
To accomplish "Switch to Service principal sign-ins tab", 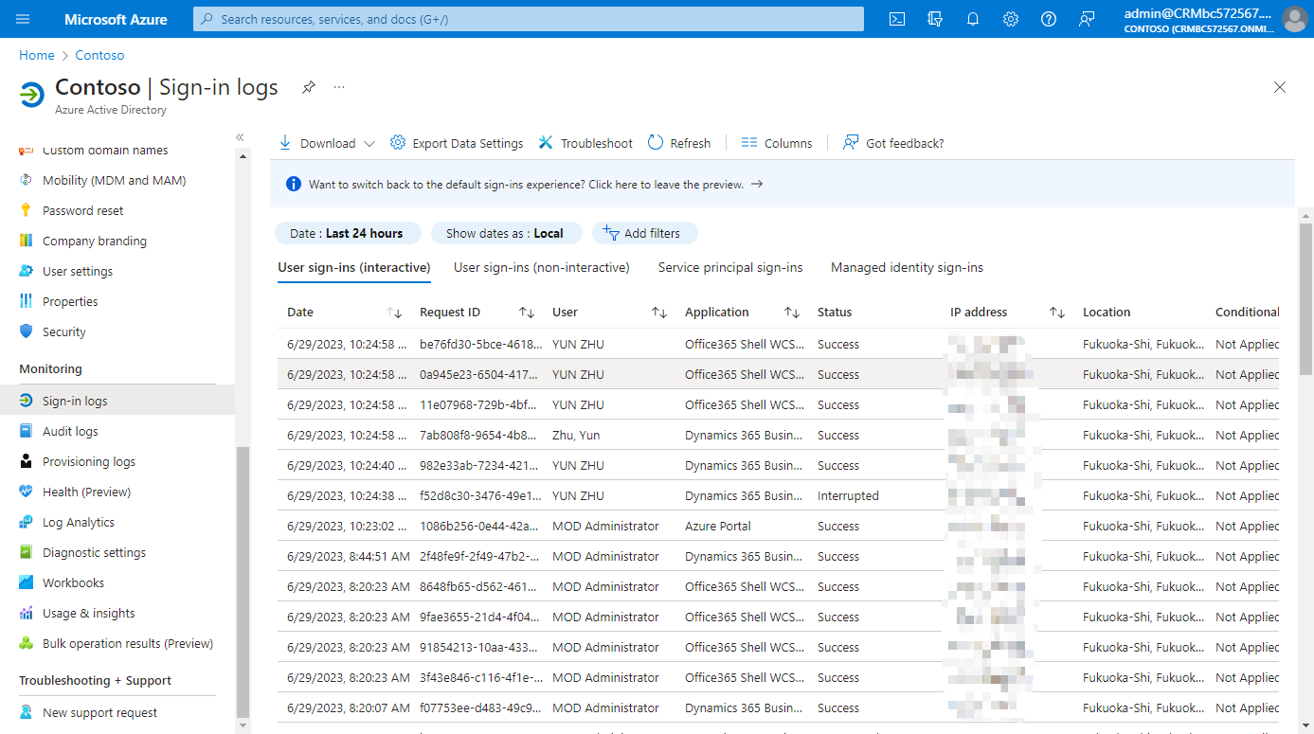I will pyautogui.click(x=729, y=267).
